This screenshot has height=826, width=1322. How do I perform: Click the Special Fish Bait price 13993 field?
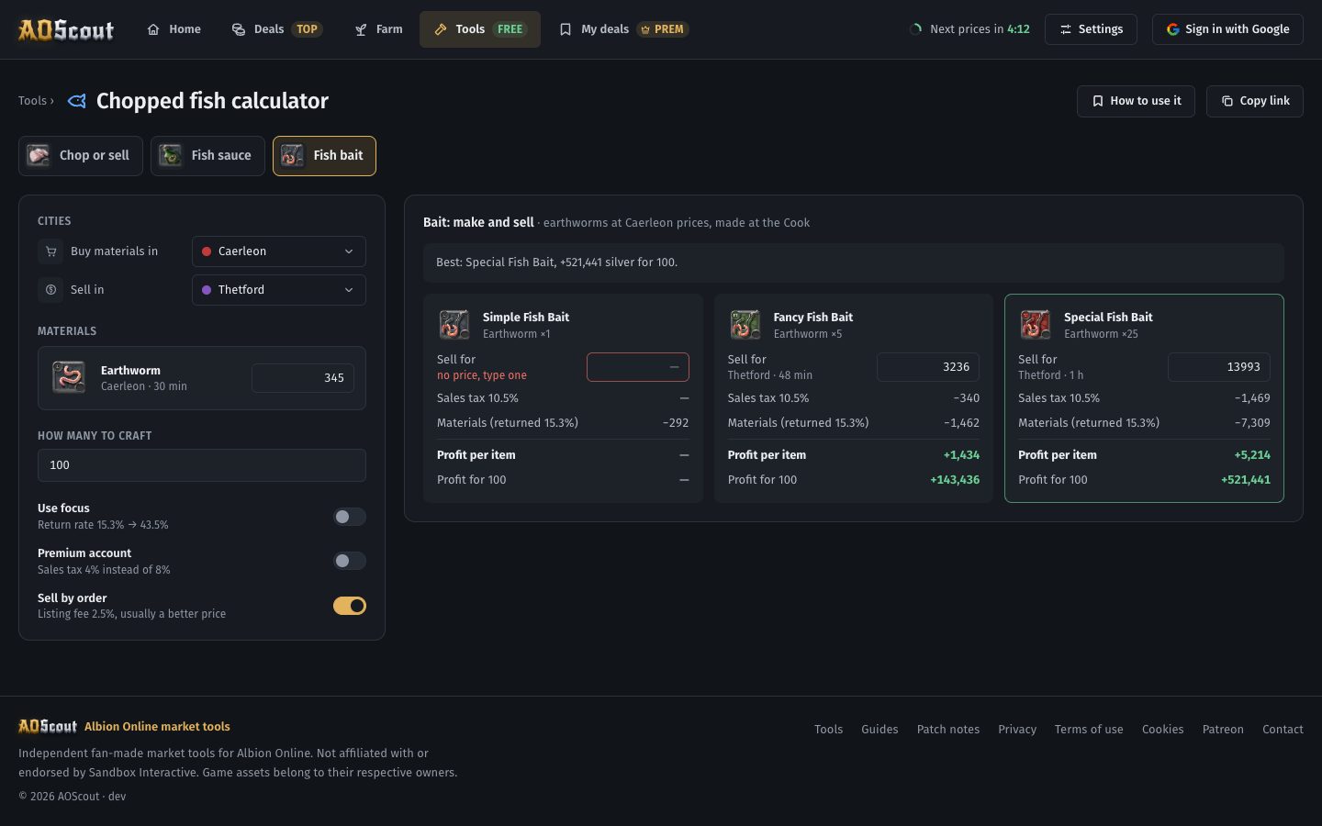click(1219, 367)
